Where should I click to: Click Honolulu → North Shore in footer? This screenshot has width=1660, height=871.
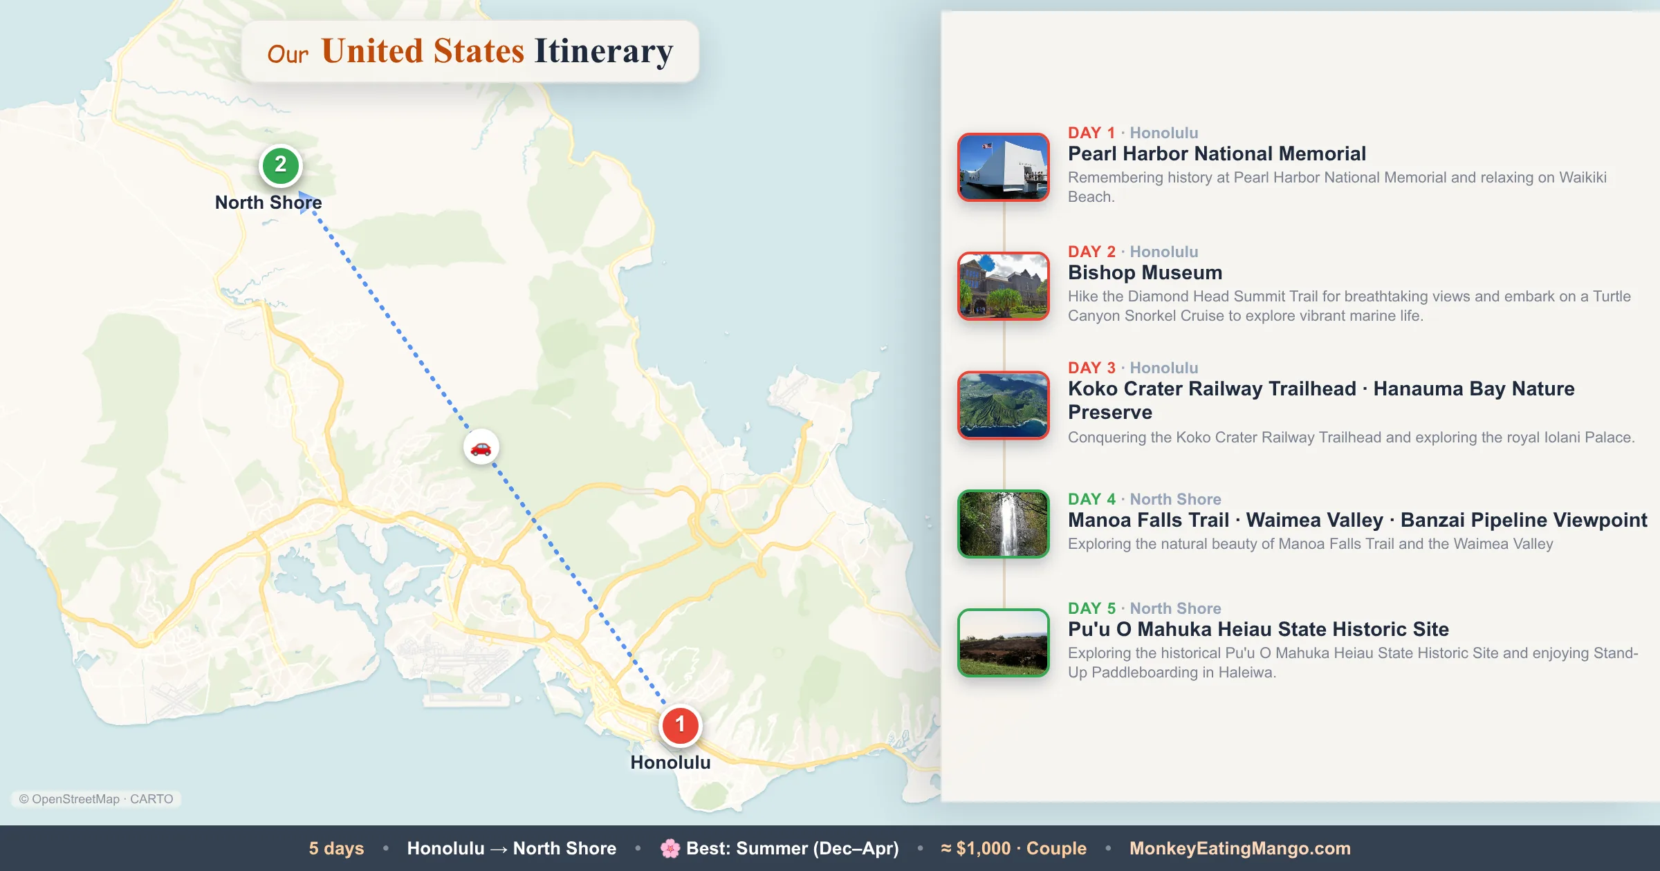[511, 848]
